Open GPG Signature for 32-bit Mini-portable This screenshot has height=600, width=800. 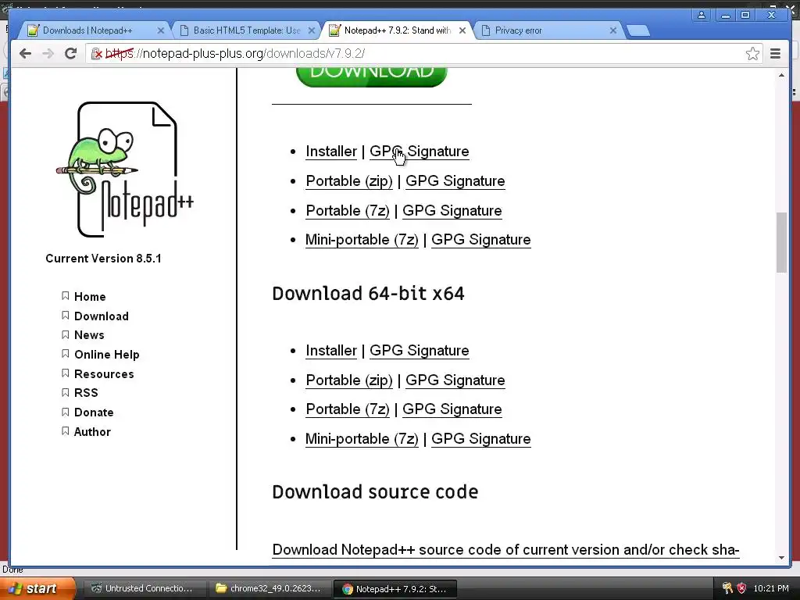(481, 240)
